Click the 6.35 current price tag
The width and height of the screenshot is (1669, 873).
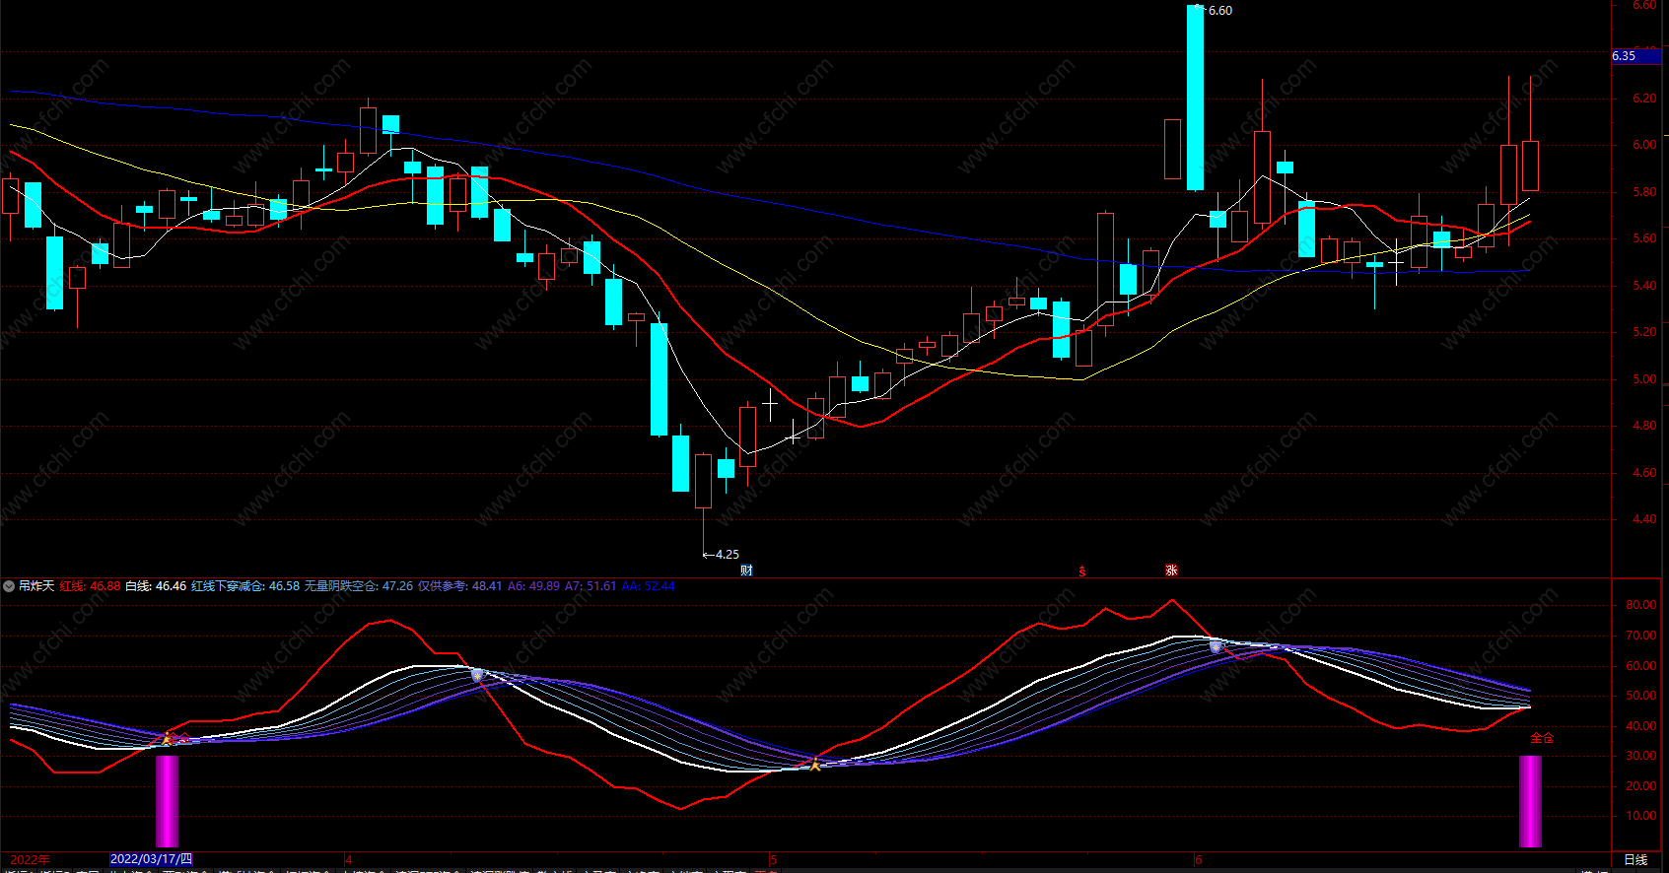1635,56
